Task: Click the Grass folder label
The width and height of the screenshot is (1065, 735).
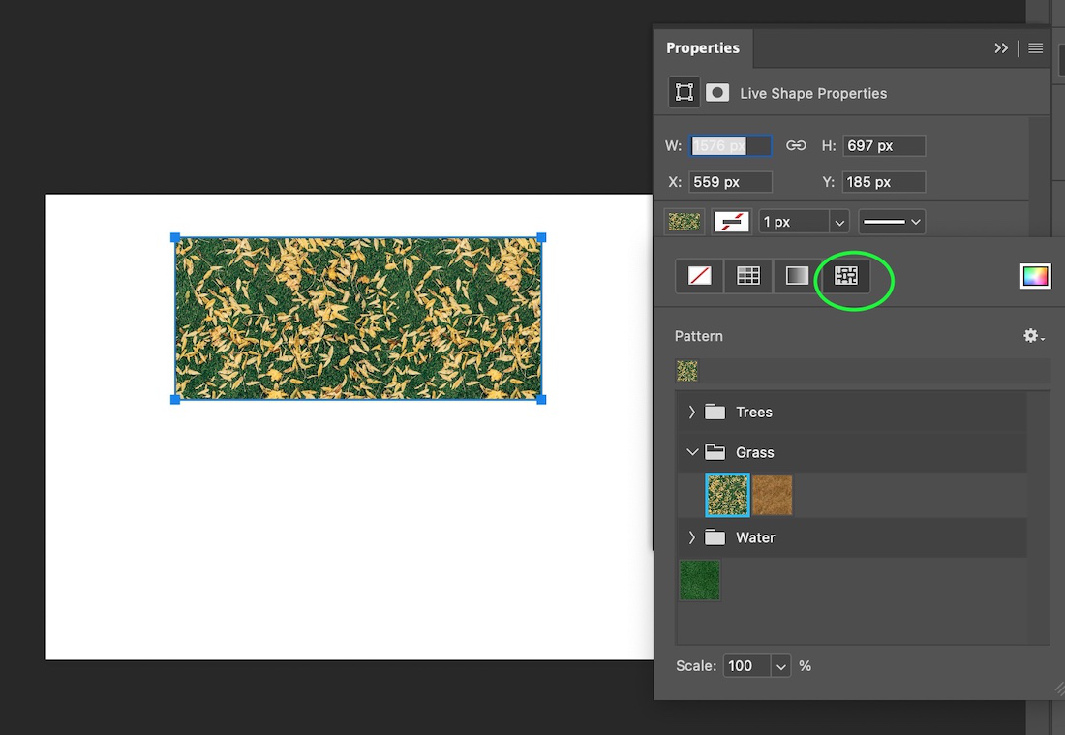Action: pos(755,452)
